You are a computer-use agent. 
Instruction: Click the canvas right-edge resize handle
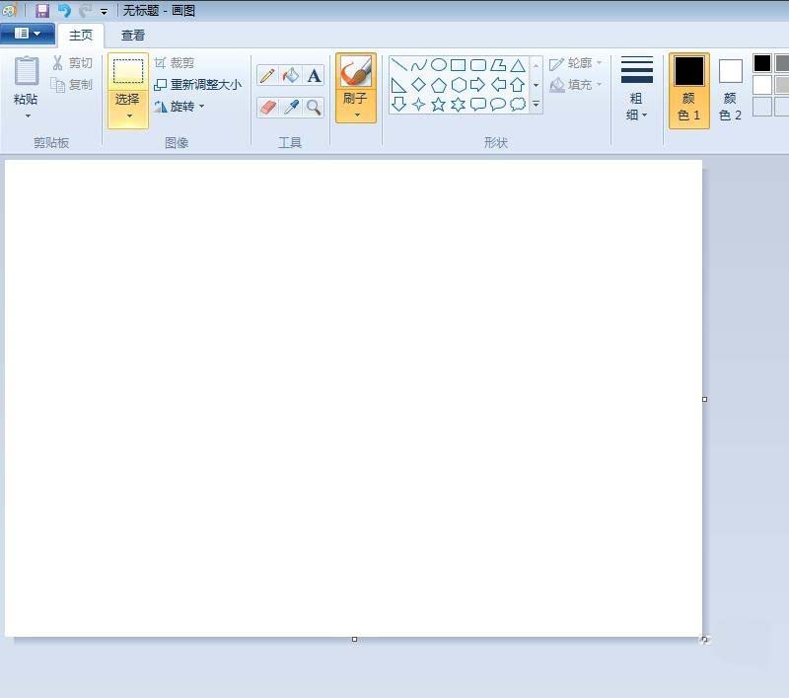click(704, 399)
